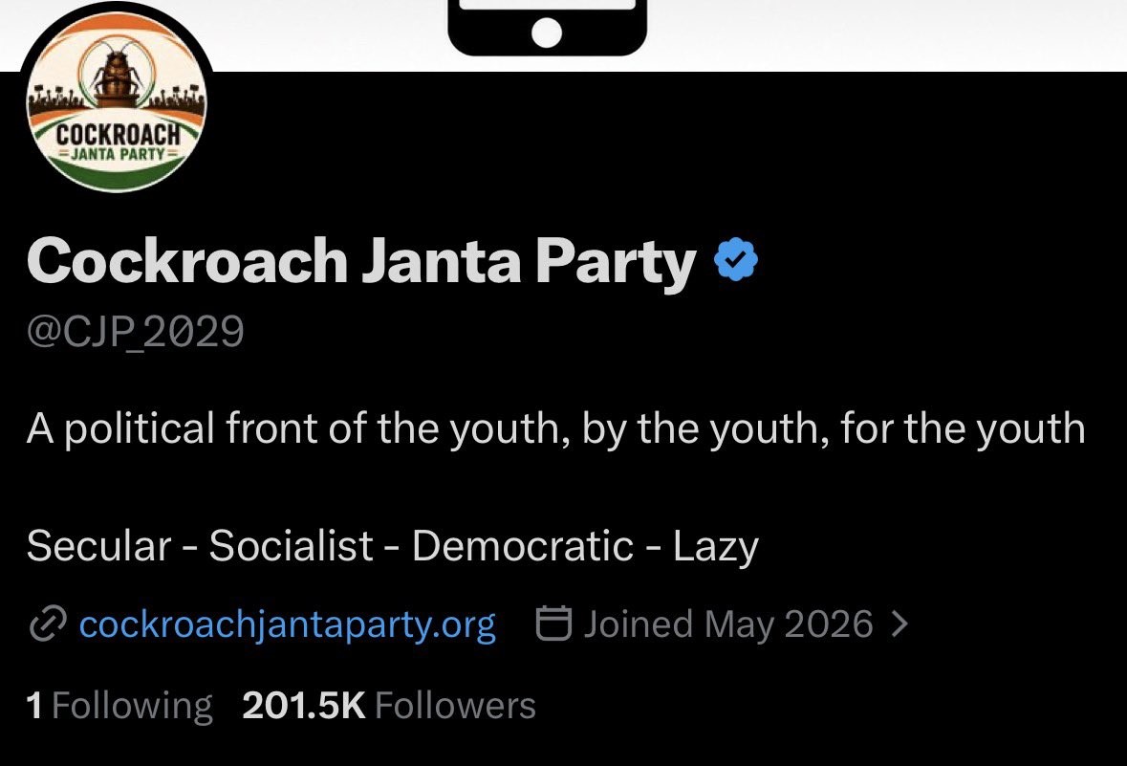Click the blue verified badge
This screenshot has height=766, width=1127.
pos(736,260)
